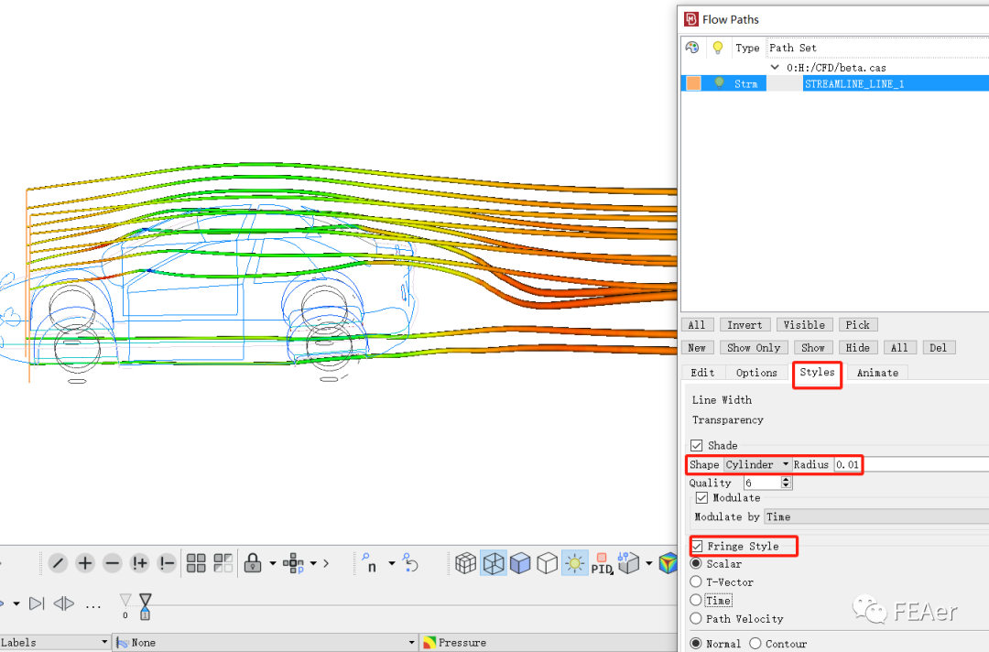Toggle the sun lighting icon
The height and width of the screenshot is (652, 989).
point(574,563)
